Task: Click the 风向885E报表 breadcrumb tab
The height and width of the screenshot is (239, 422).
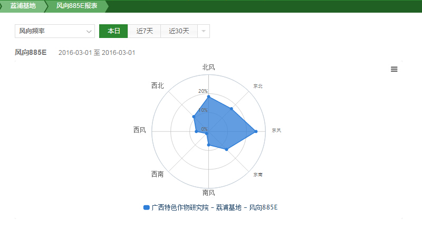Action: (x=76, y=6)
